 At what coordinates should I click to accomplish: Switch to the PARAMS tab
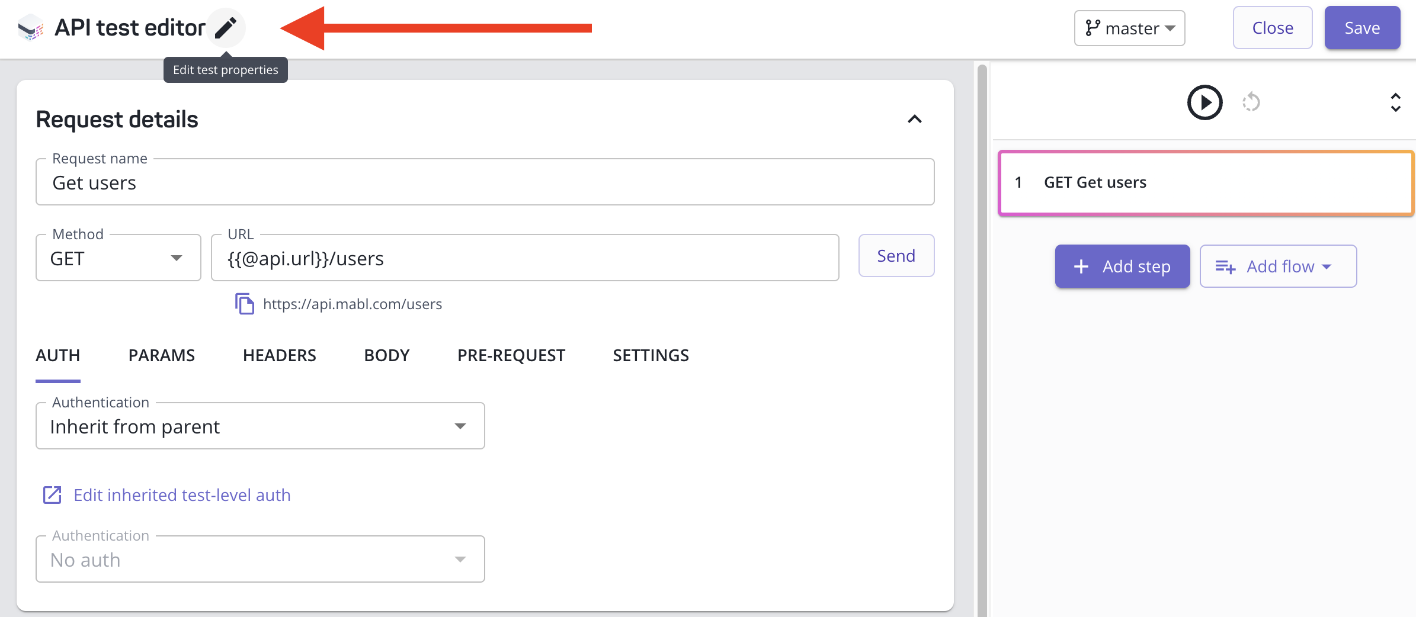pyautogui.click(x=162, y=355)
